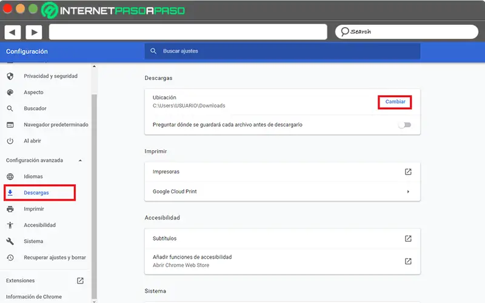
Task: Click the browser back arrow button
Action: 13,32
